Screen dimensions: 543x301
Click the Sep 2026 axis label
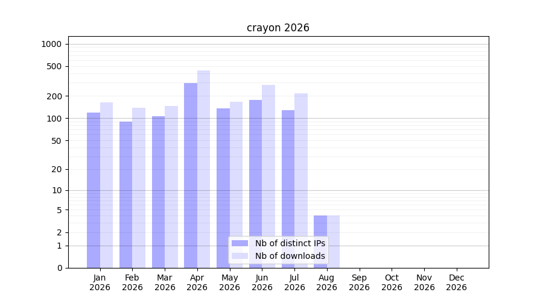pos(359,282)
